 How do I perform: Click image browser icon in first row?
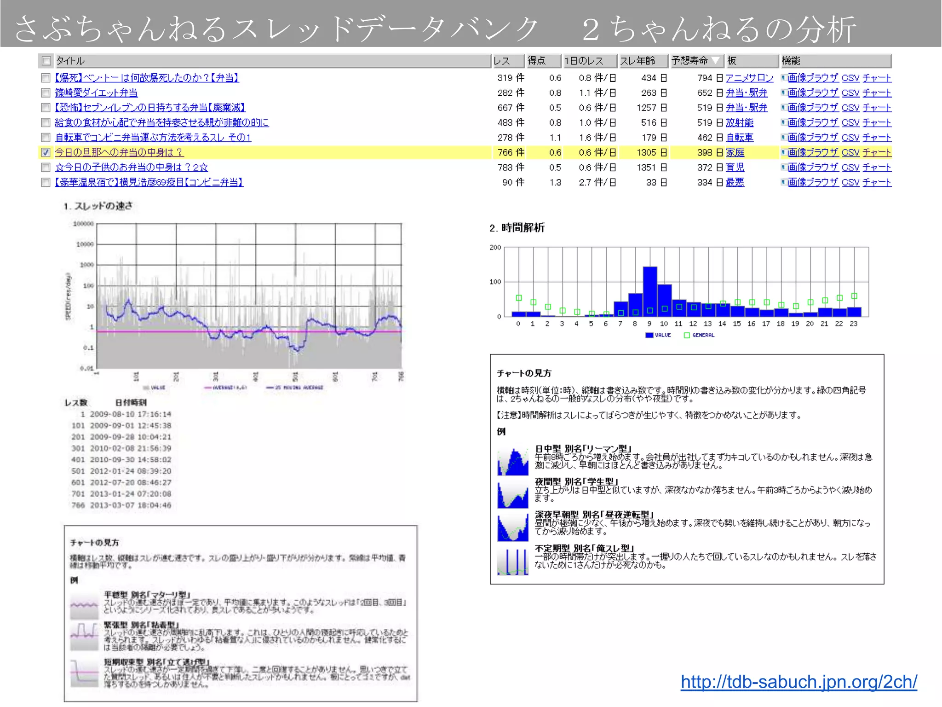(x=784, y=78)
